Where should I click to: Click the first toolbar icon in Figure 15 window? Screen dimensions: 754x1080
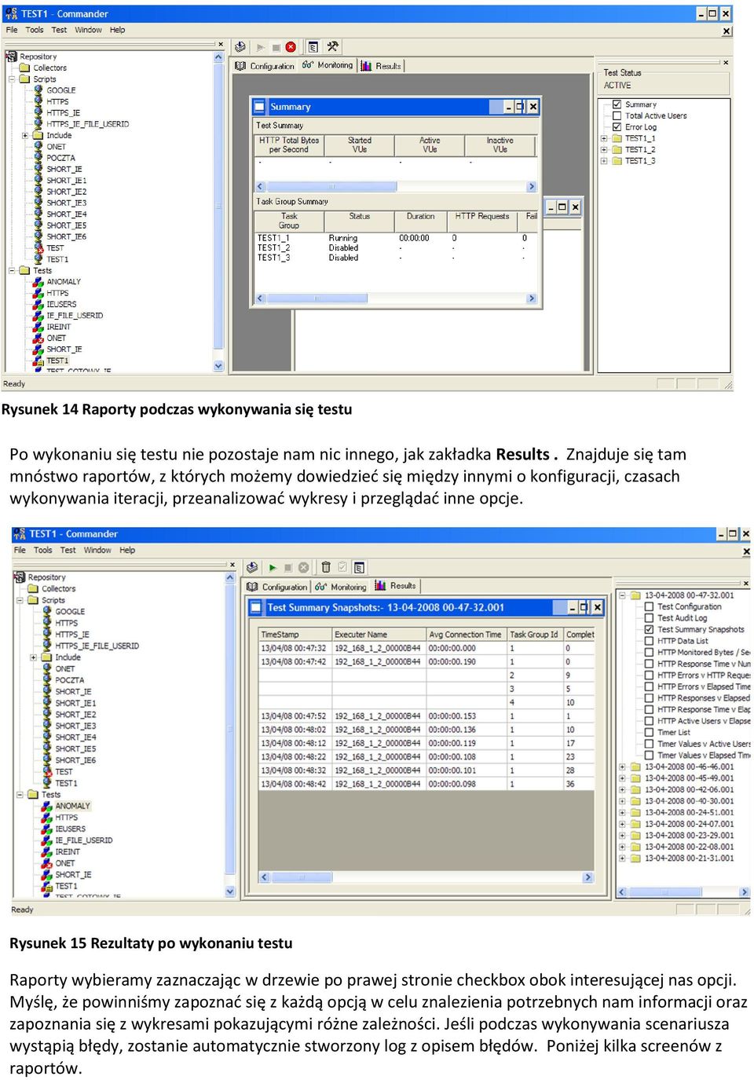(x=251, y=567)
